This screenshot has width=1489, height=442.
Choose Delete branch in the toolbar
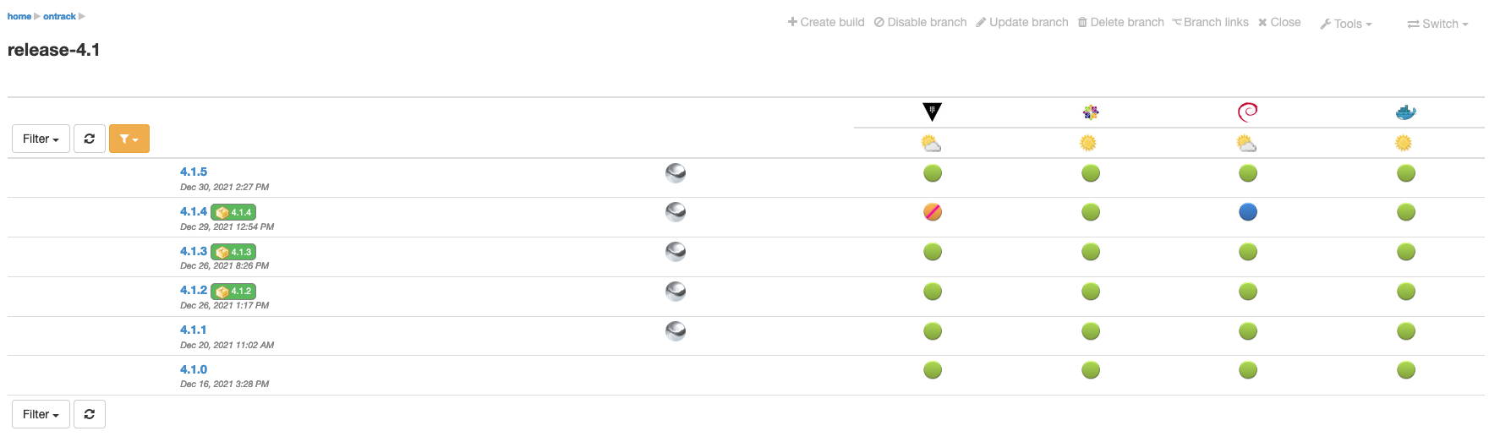click(x=1120, y=23)
